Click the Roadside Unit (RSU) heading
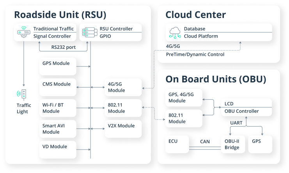Screen dimensions: 289x173 pyautogui.click(x=60, y=15)
